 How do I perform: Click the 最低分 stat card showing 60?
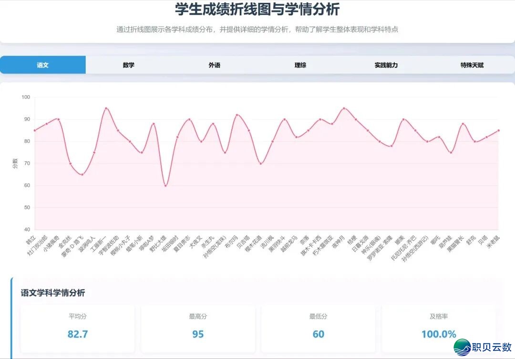pyautogui.click(x=318, y=324)
